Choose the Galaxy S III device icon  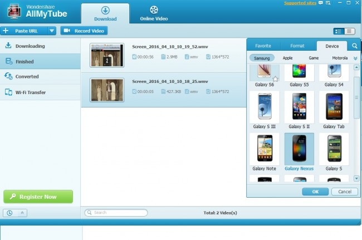point(265,106)
